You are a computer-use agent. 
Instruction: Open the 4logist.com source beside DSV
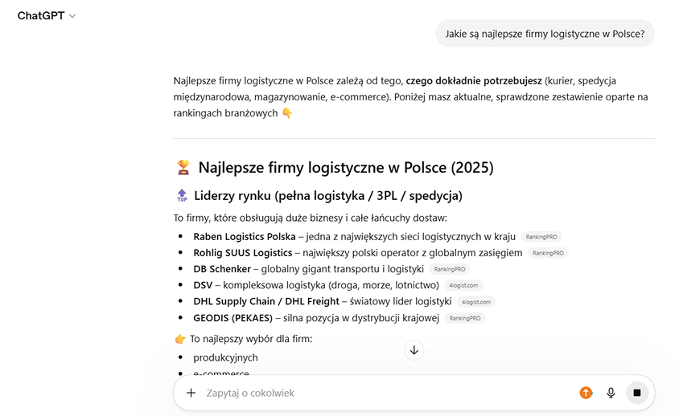[463, 285]
